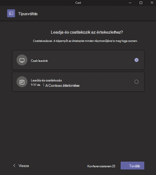Screen dimensions: 156x175
Task: Click the 9:30 de. meeting time
Action: (36, 85)
